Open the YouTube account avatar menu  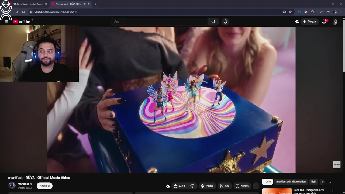[334, 22]
